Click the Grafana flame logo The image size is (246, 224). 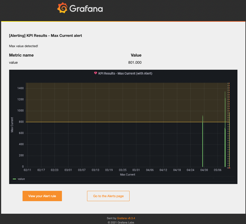coord(62,8)
